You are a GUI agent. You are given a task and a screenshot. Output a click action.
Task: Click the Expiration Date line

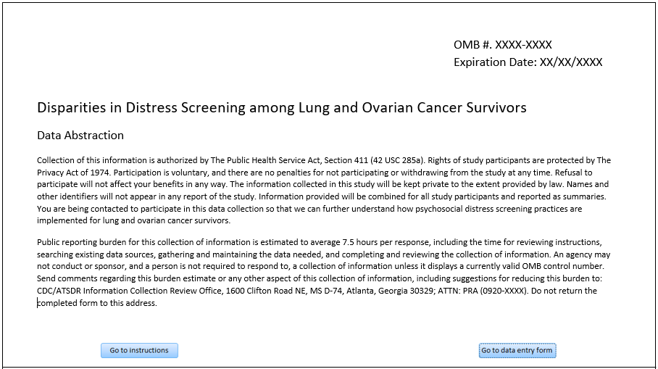(528, 62)
